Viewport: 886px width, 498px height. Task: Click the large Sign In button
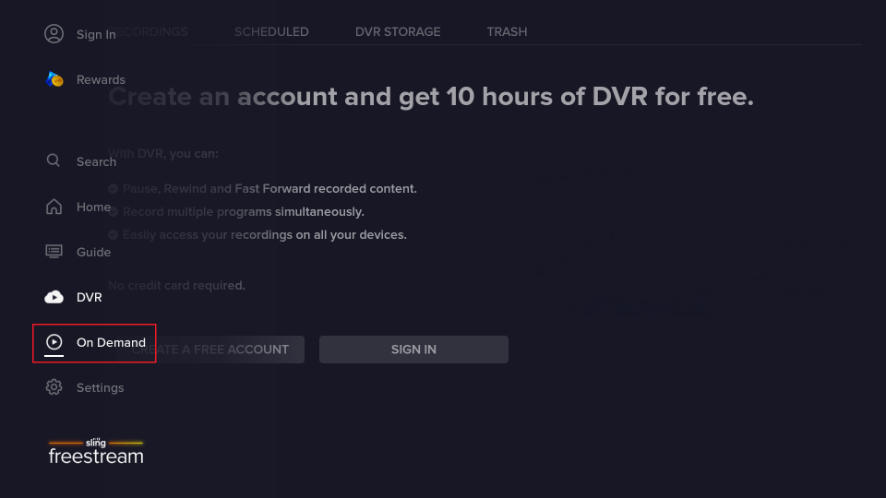(413, 350)
